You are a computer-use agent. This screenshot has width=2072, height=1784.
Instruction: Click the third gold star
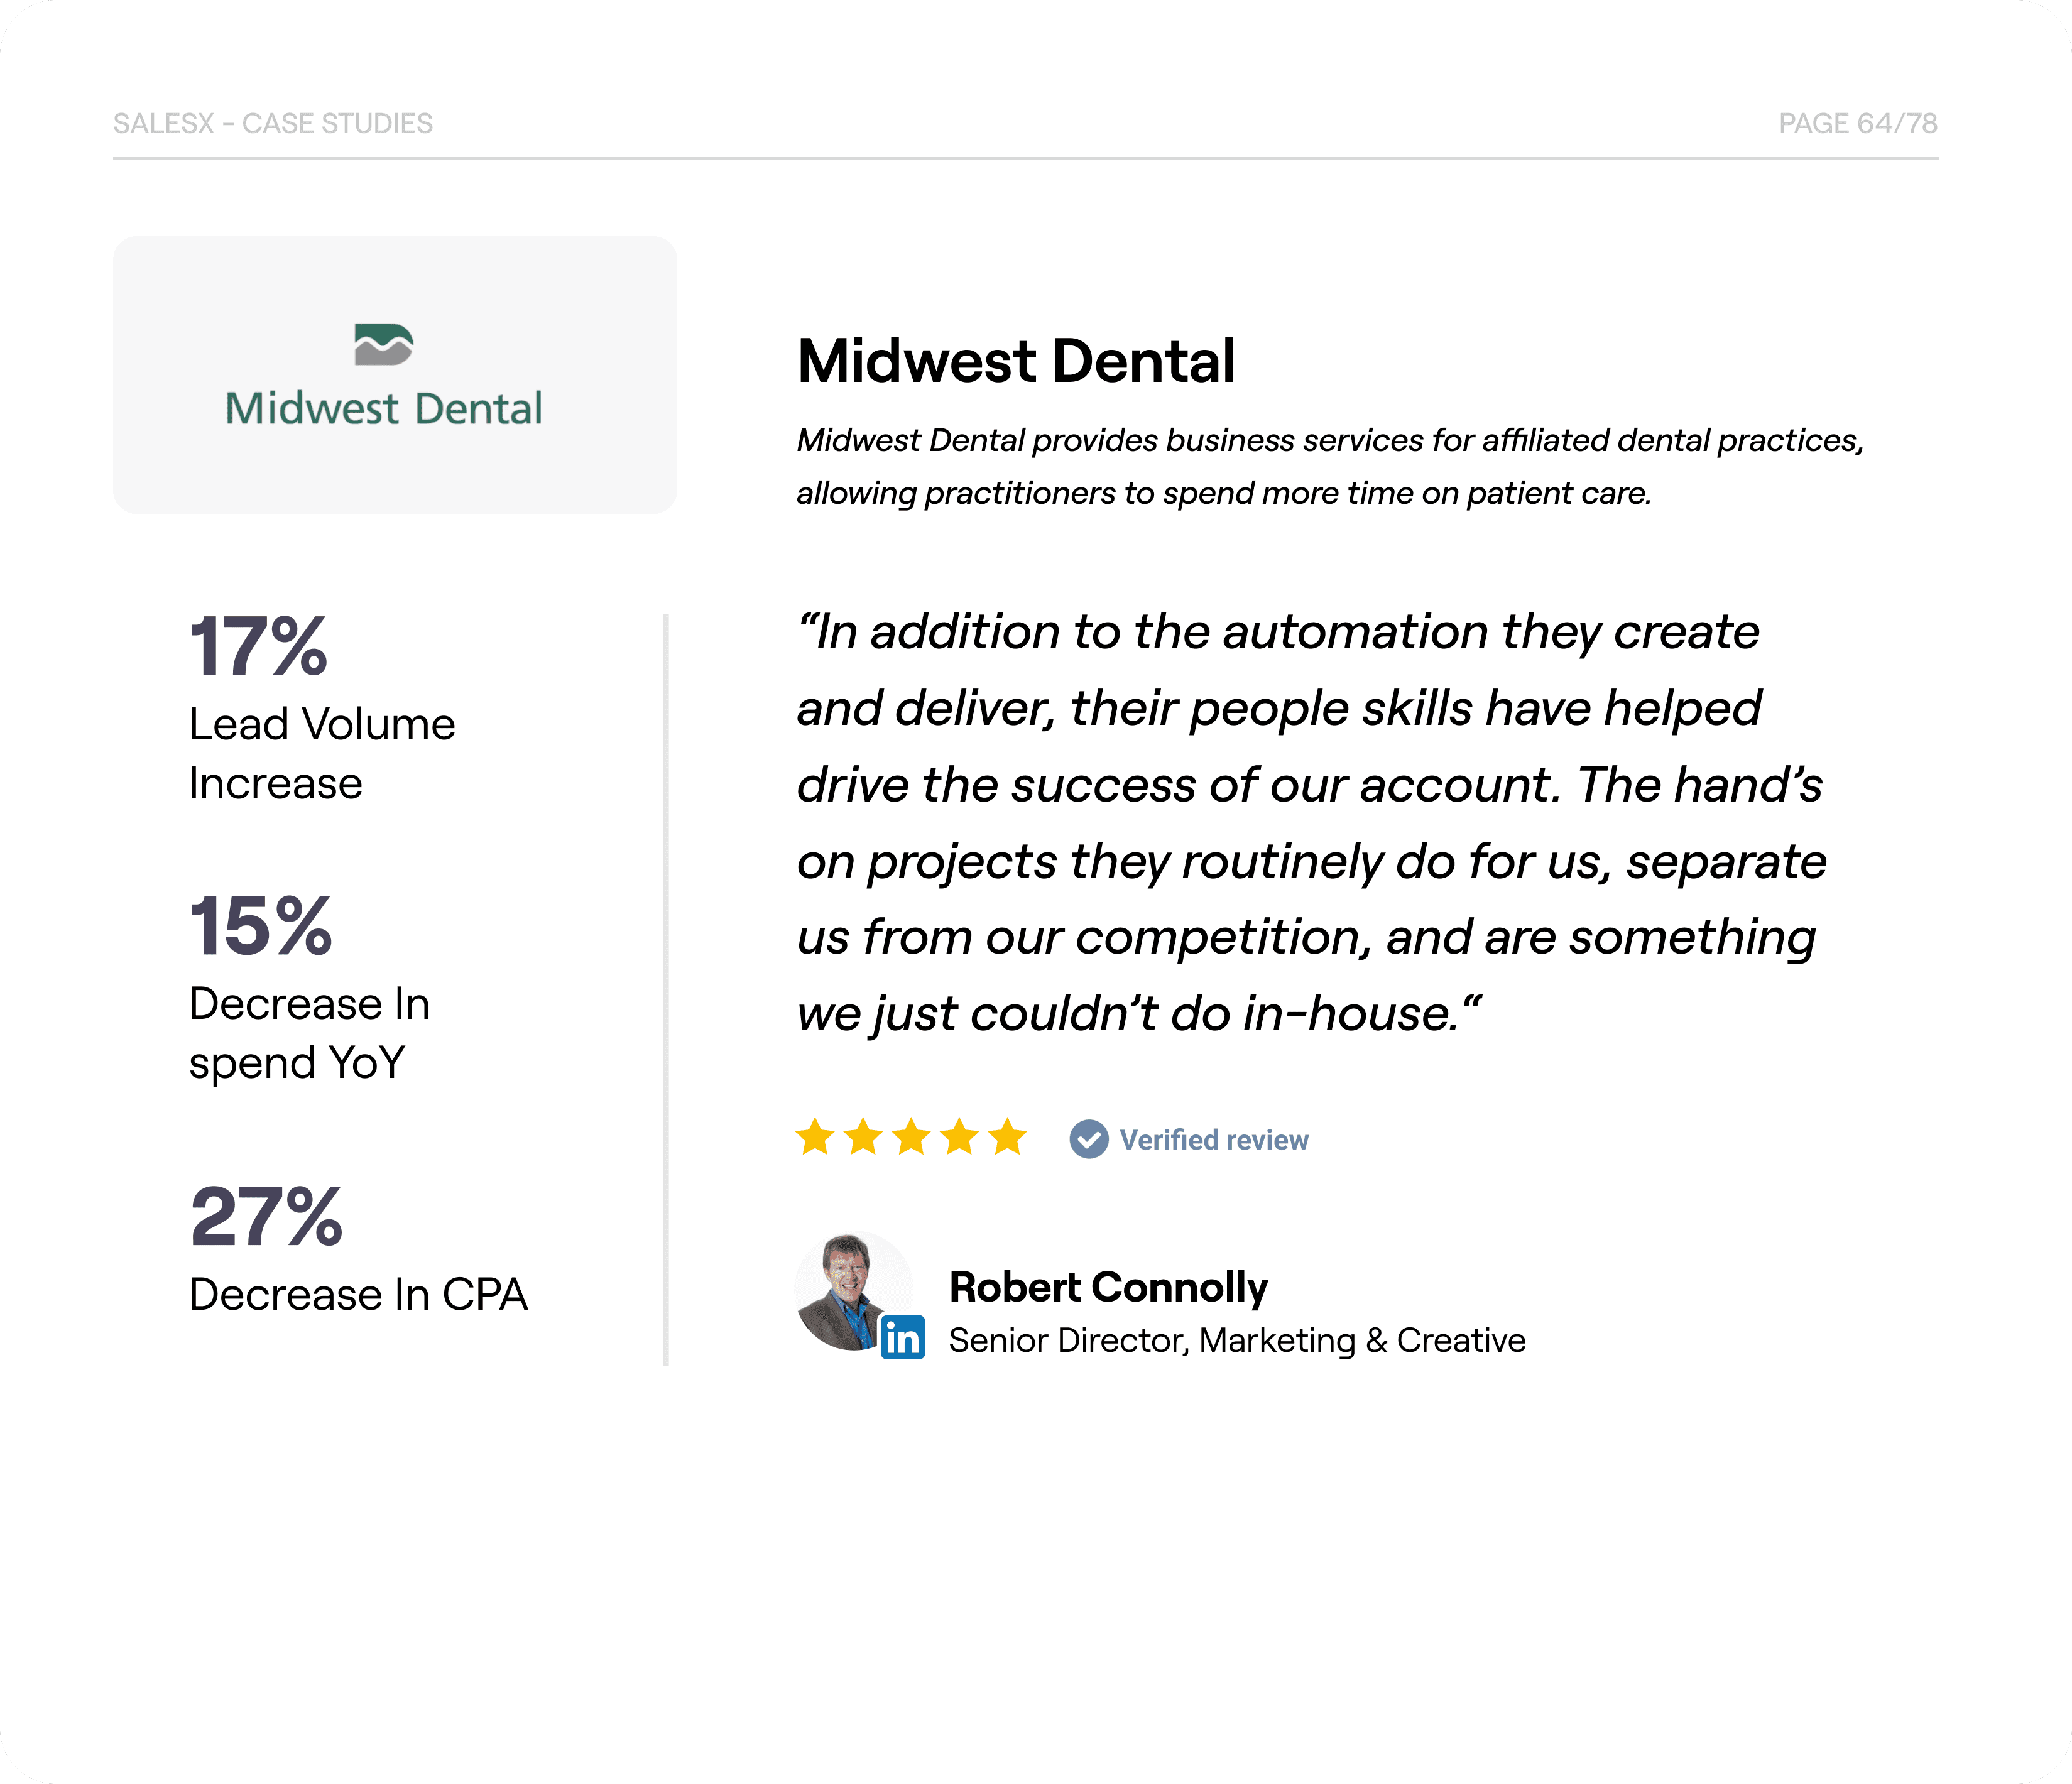coord(911,1137)
